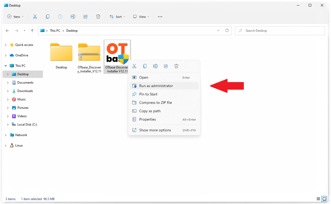
Task: Choose Copy as path
Action: pyautogui.click(x=164, y=111)
